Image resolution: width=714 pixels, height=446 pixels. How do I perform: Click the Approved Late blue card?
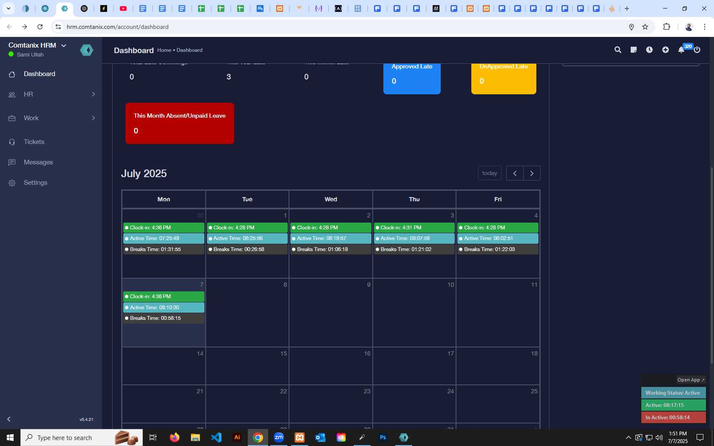point(412,79)
